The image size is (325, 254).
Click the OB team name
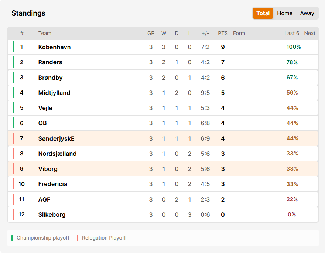pyautogui.click(x=42, y=123)
